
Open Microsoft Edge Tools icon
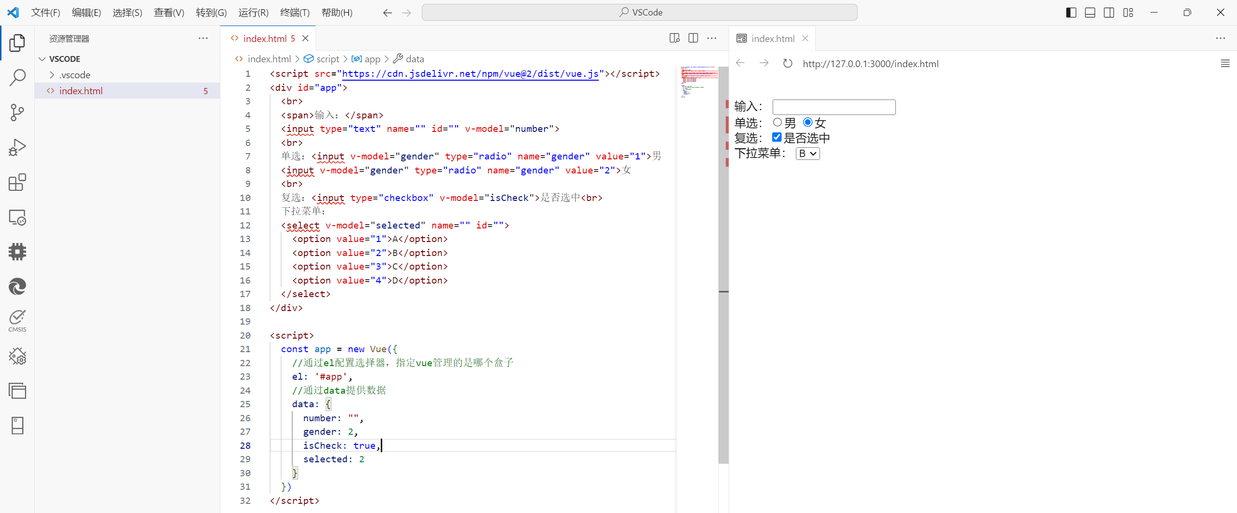pyautogui.click(x=17, y=287)
